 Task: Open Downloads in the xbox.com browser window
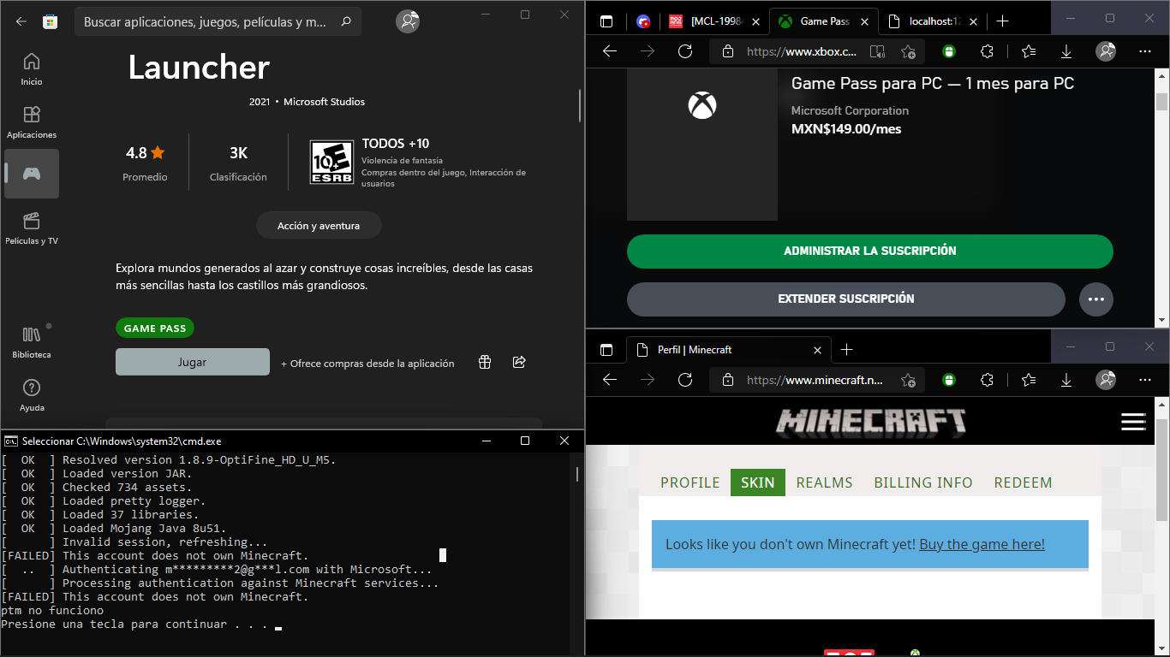(1066, 51)
